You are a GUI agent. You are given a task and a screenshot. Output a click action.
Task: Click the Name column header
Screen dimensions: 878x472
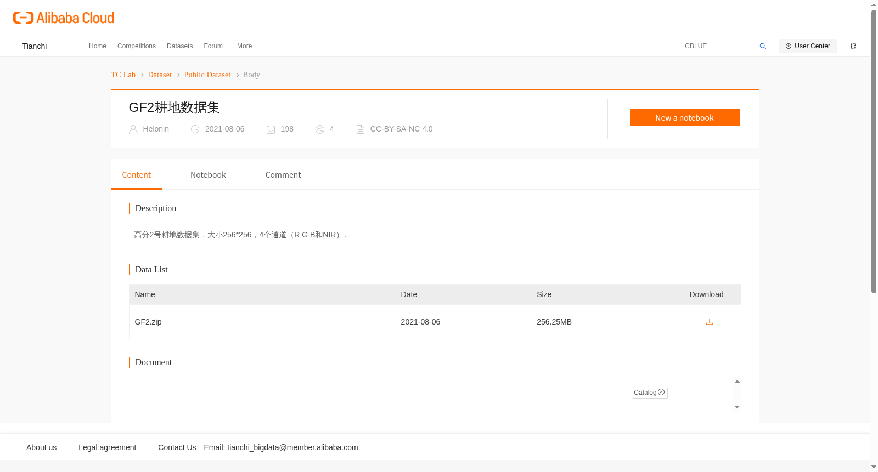145,294
